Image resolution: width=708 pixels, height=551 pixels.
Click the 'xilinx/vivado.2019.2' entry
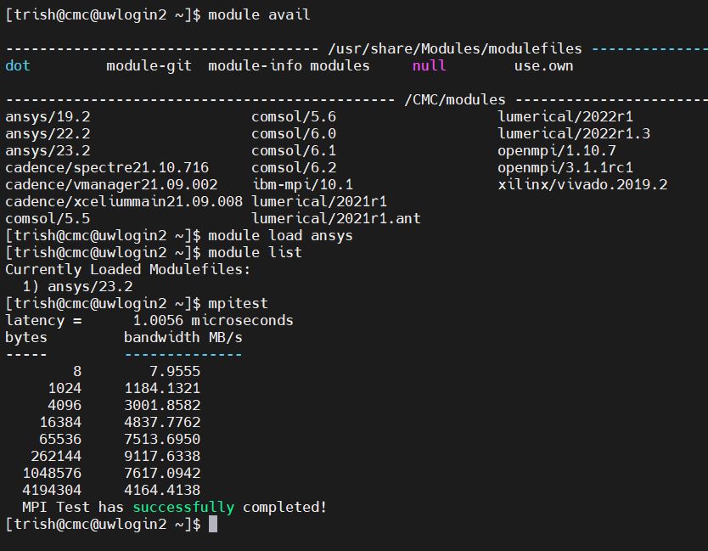pos(582,184)
